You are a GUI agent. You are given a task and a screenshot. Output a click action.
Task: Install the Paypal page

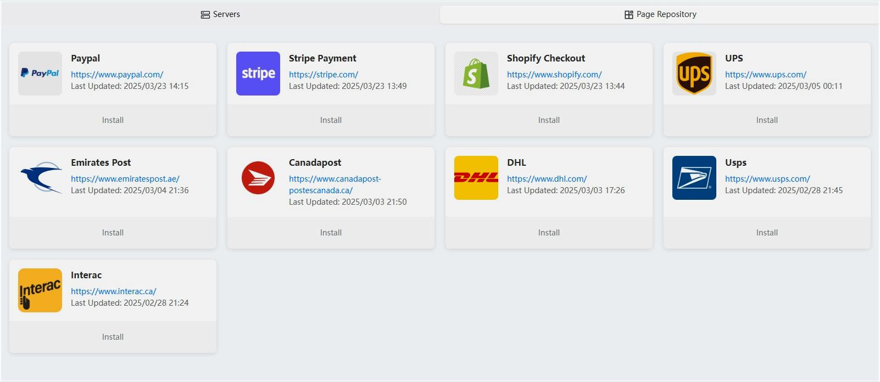click(x=113, y=120)
